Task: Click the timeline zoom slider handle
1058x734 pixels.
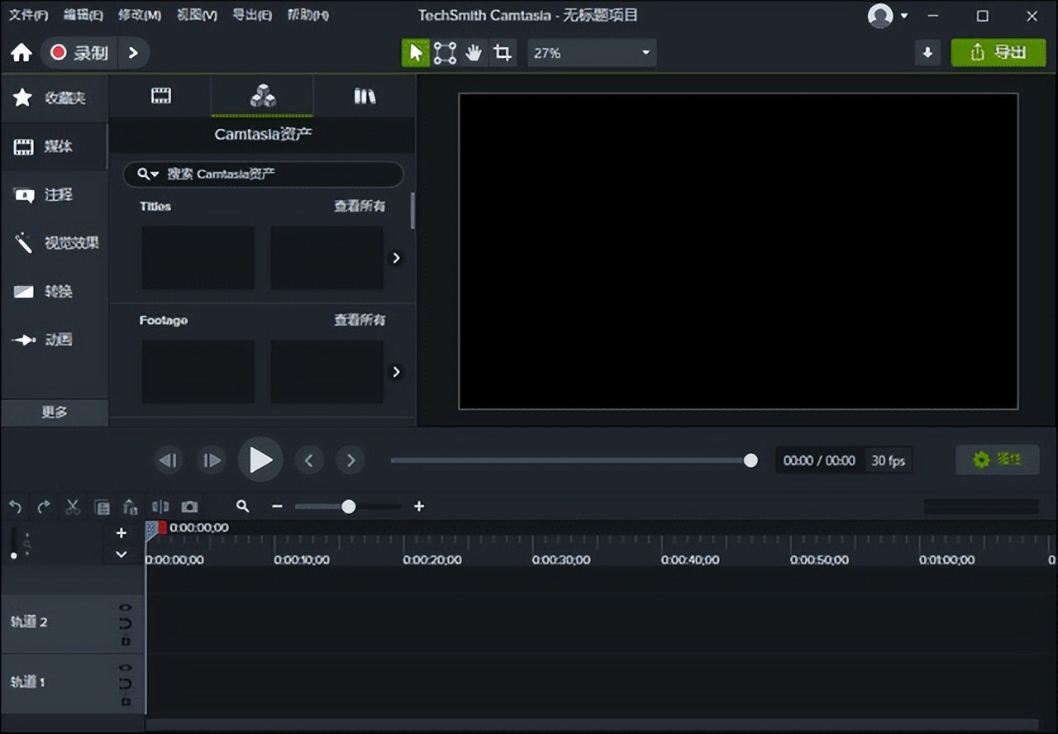Action: coord(349,507)
